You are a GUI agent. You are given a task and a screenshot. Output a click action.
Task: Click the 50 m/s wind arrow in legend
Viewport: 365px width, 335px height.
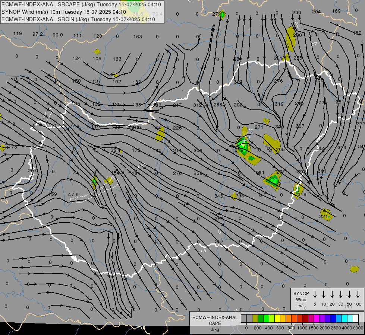[349, 294]
